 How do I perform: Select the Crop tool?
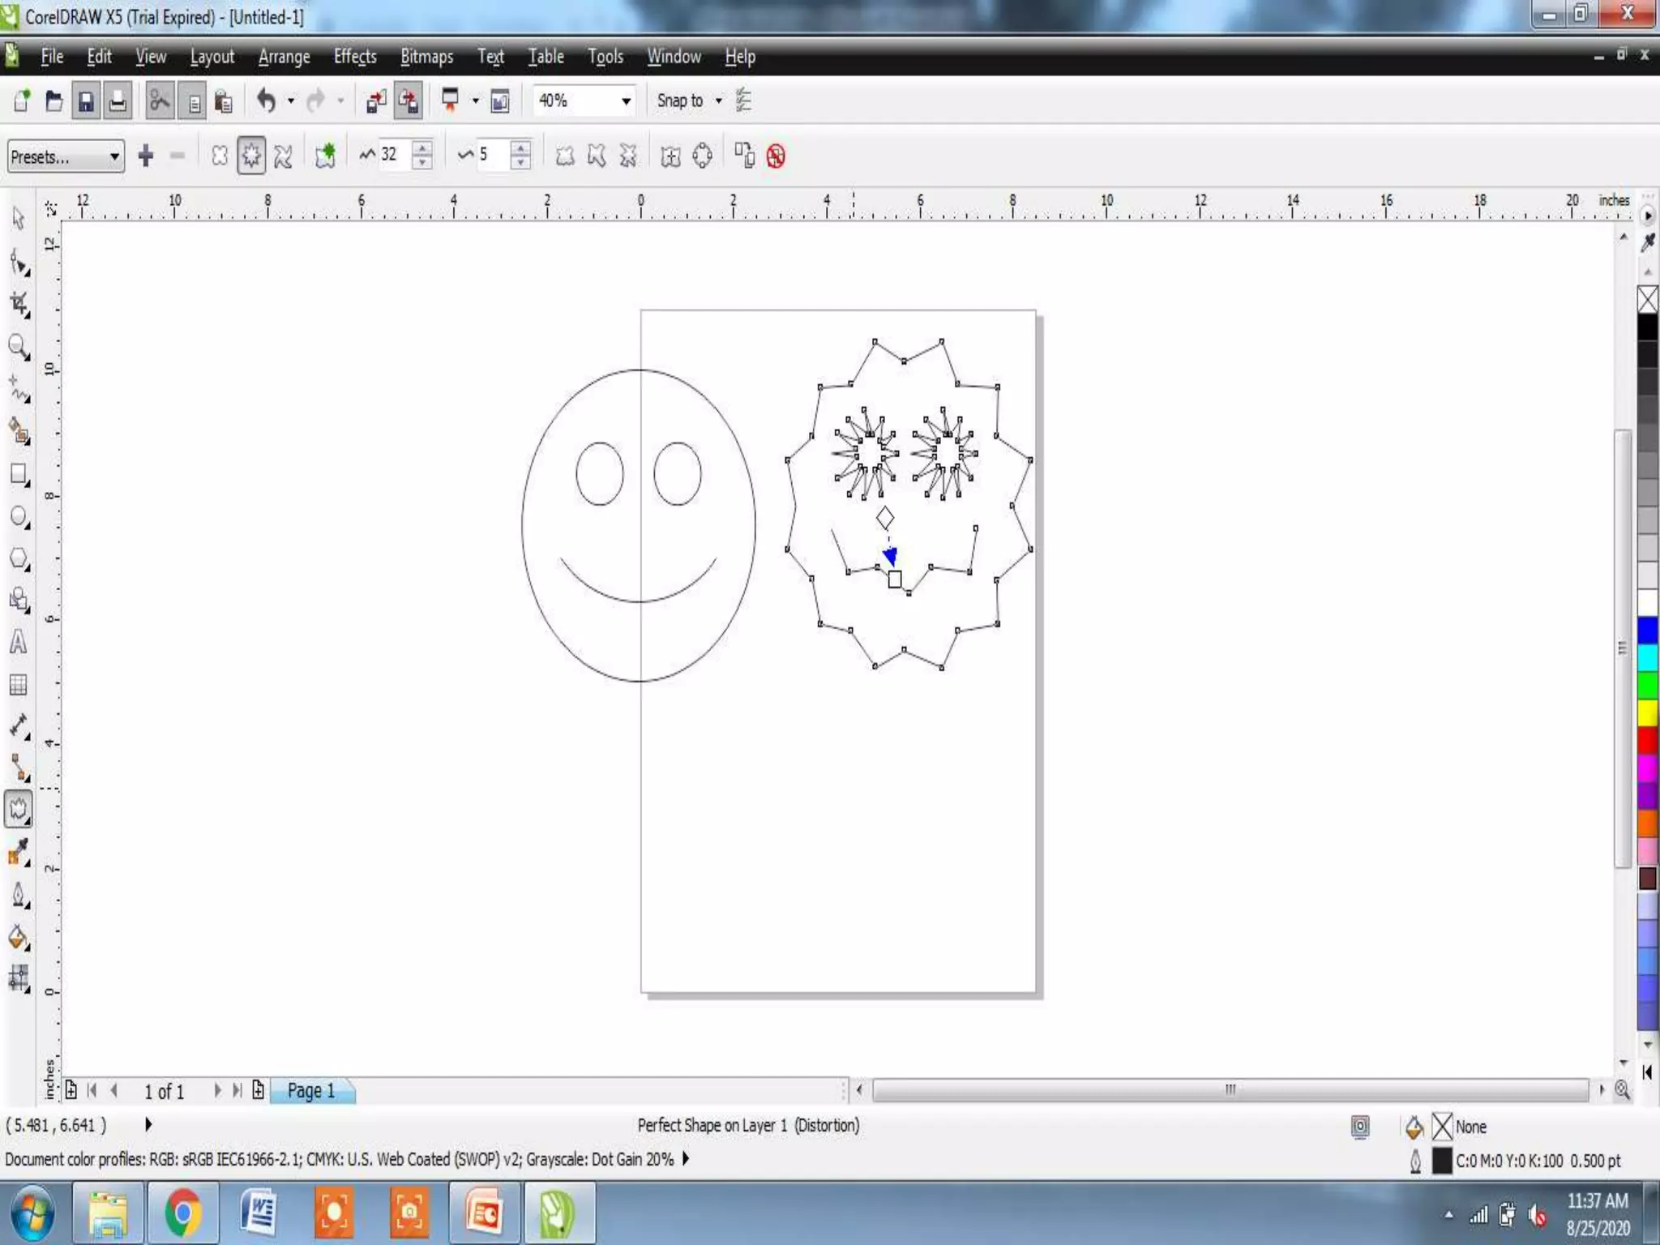click(19, 306)
